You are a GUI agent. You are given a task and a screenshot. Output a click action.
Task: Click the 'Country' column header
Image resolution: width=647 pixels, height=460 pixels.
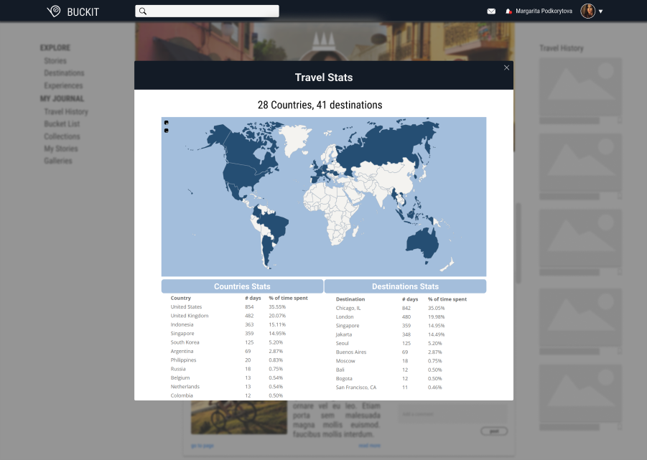tap(181, 298)
